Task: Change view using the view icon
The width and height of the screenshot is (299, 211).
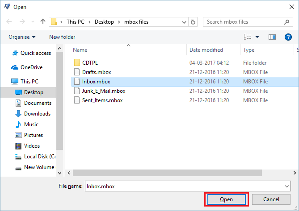Action: click(248, 37)
